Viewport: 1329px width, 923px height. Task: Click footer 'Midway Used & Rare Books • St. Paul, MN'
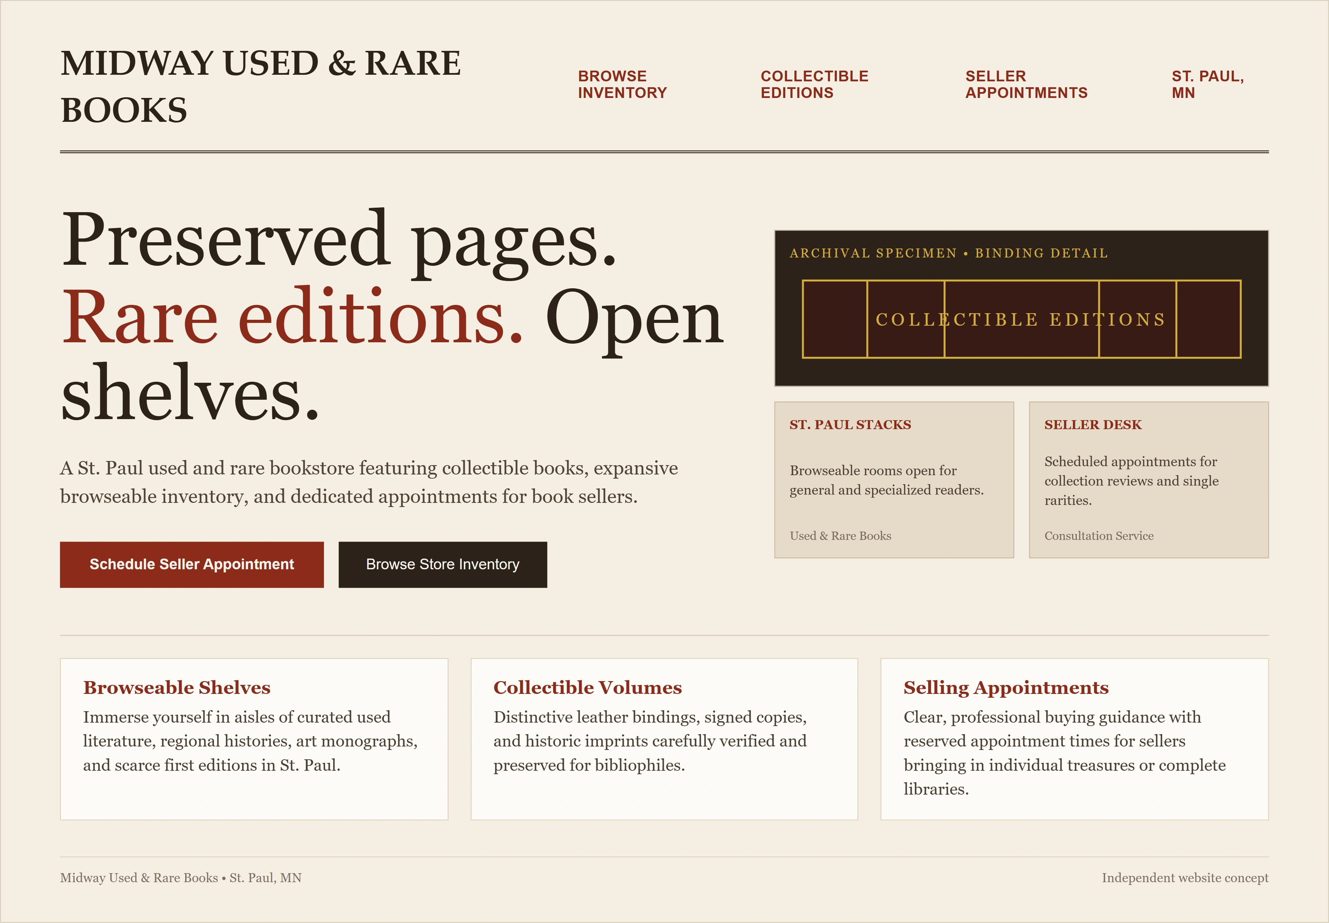pos(181,878)
